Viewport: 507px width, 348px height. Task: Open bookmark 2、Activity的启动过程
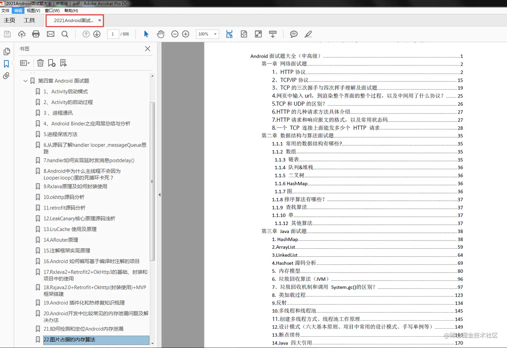click(68, 102)
